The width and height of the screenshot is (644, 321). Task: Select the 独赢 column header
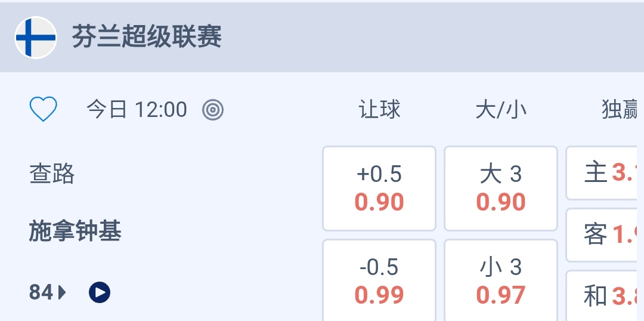tap(620, 110)
